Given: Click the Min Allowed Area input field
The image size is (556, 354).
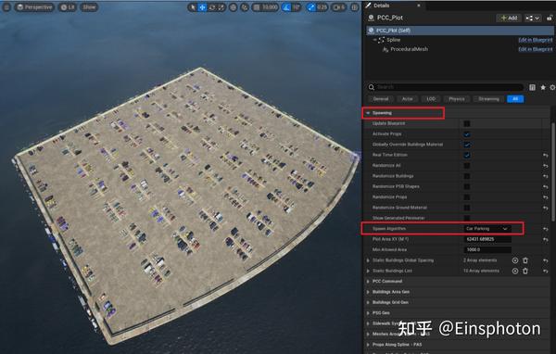Looking at the screenshot, I should [x=487, y=249].
